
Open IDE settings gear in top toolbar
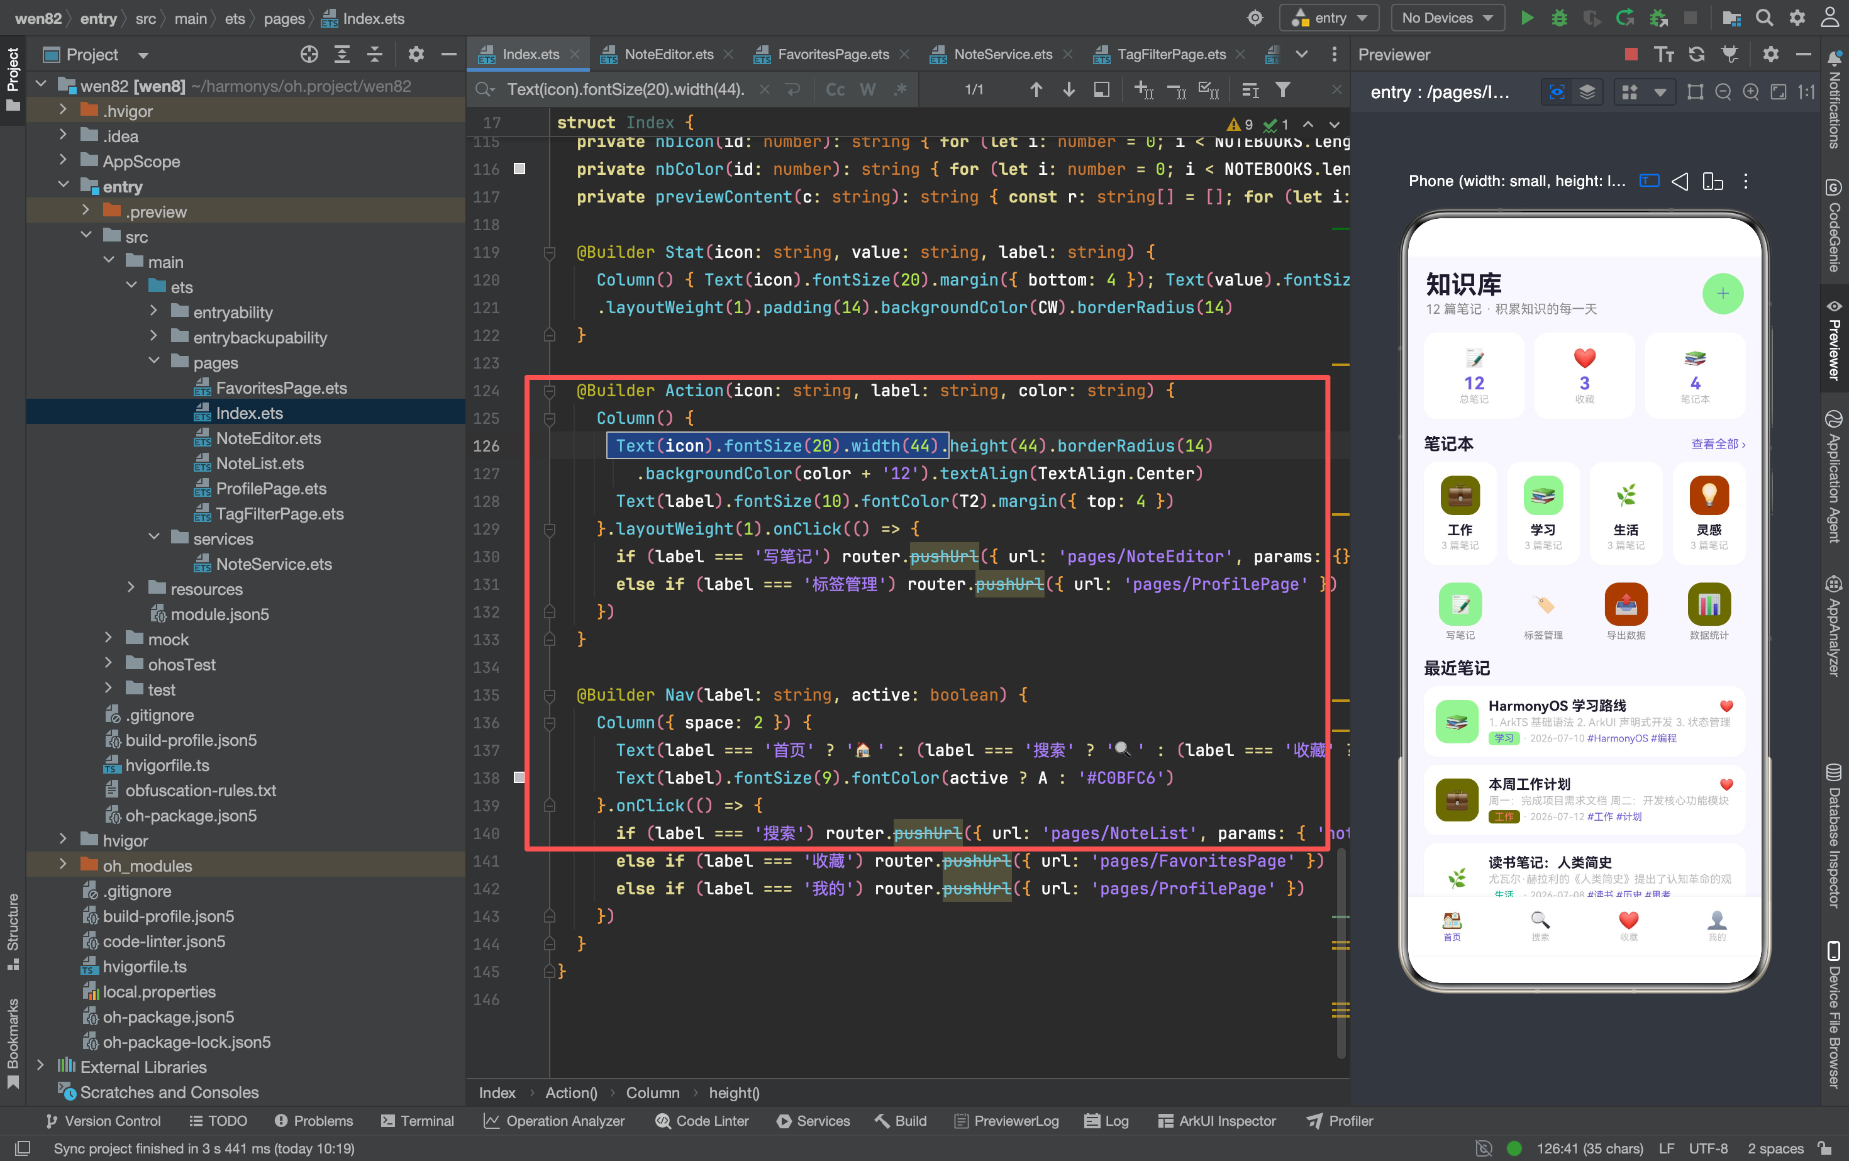(1797, 18)
